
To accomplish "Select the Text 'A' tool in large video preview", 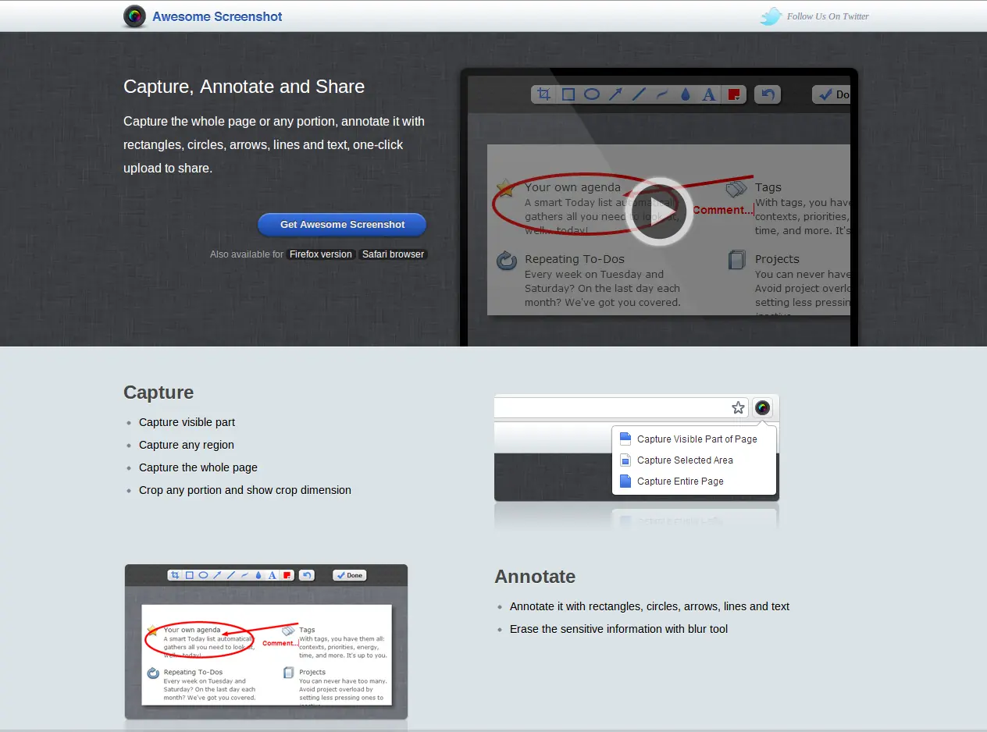I will point(709,94).
